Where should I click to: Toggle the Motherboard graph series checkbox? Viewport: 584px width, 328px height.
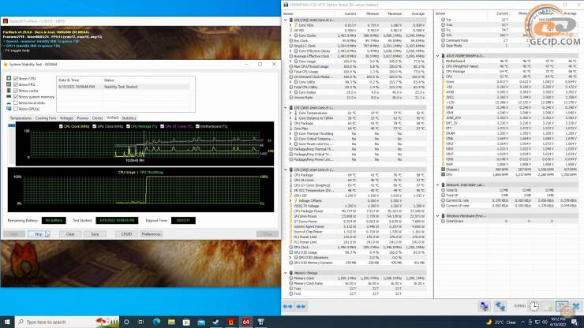tap(197, 126)
